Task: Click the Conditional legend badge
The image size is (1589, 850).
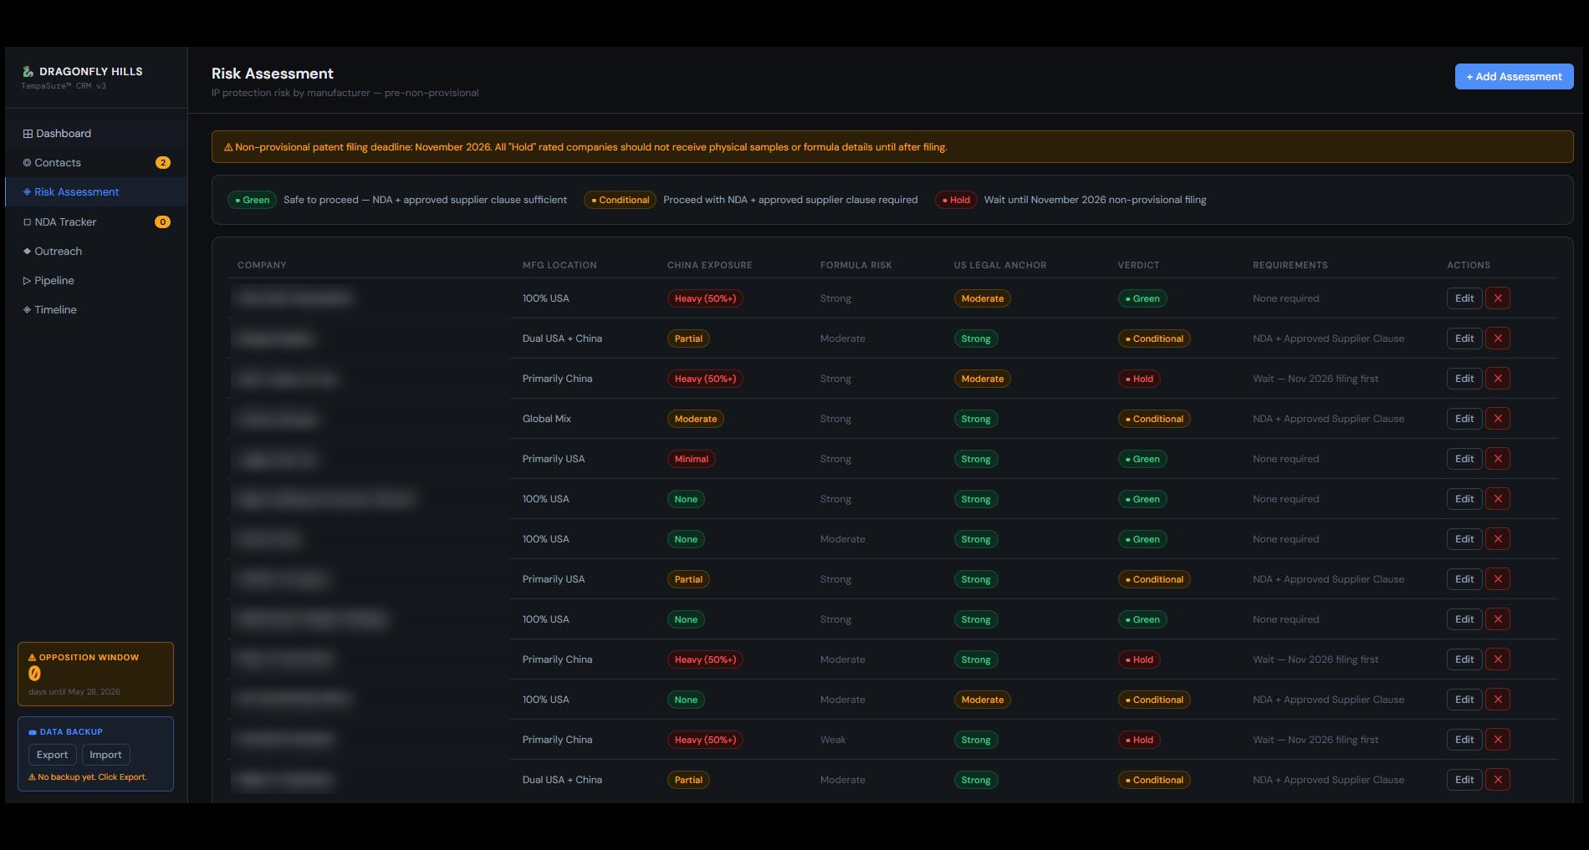Action: 620,200
